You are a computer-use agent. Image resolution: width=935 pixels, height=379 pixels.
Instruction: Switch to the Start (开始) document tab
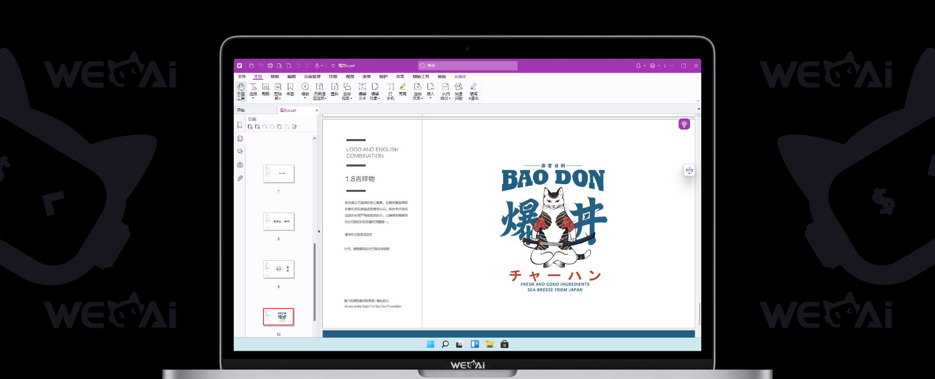pos(256,110)
